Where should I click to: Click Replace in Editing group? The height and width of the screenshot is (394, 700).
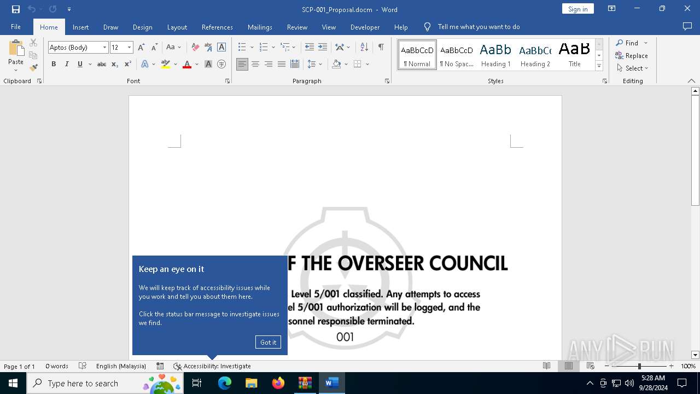click(x=632, y=55)
